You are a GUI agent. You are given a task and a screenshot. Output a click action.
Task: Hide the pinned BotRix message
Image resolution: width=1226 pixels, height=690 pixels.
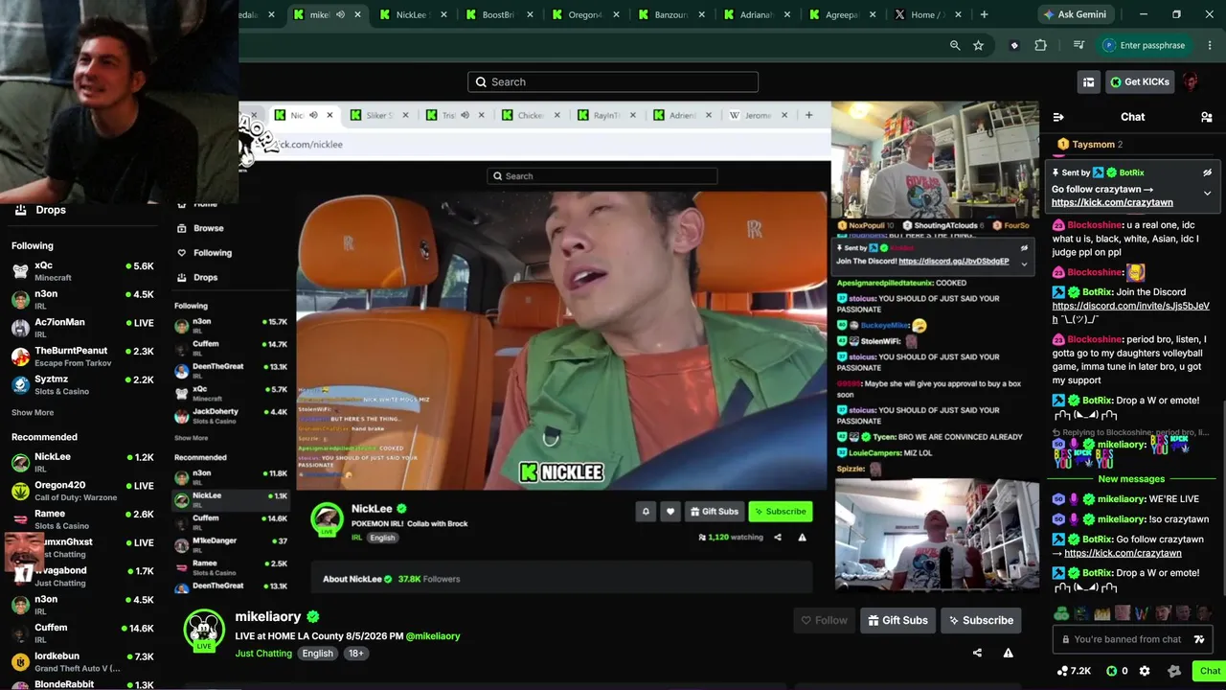[1208, 172]
